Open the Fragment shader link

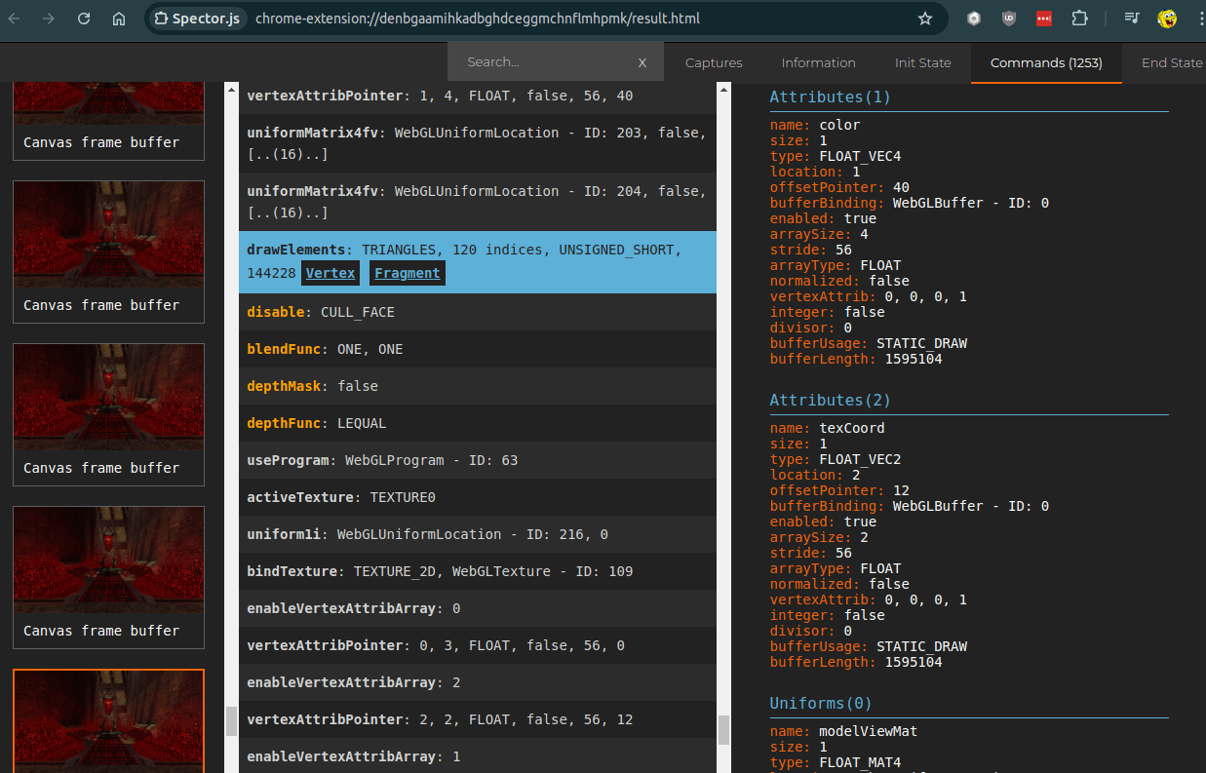coord(407,274)
